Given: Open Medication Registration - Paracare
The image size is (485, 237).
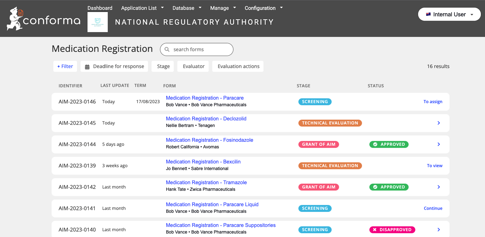Looking at the screenshot, I should coord(205,98).
